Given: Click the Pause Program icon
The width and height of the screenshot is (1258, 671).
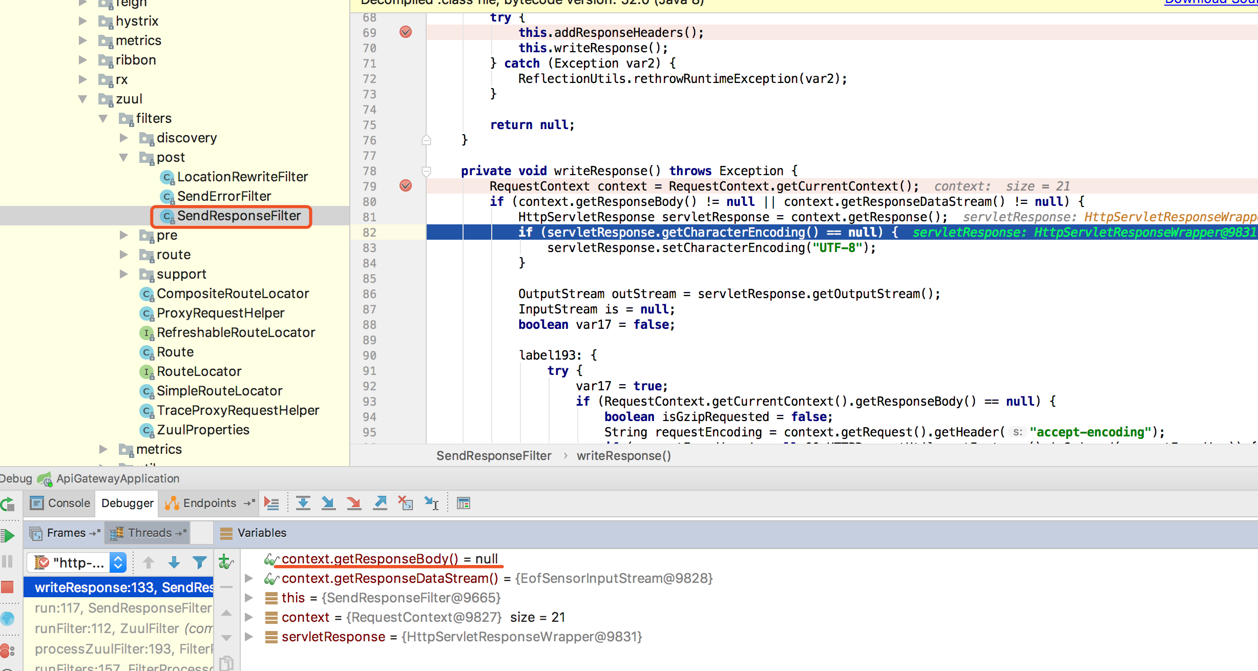Looking at the screenshot, I should [8, 561].
